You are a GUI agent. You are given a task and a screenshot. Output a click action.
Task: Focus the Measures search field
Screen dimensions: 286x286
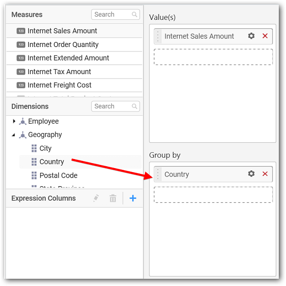[x=115, y=14]
